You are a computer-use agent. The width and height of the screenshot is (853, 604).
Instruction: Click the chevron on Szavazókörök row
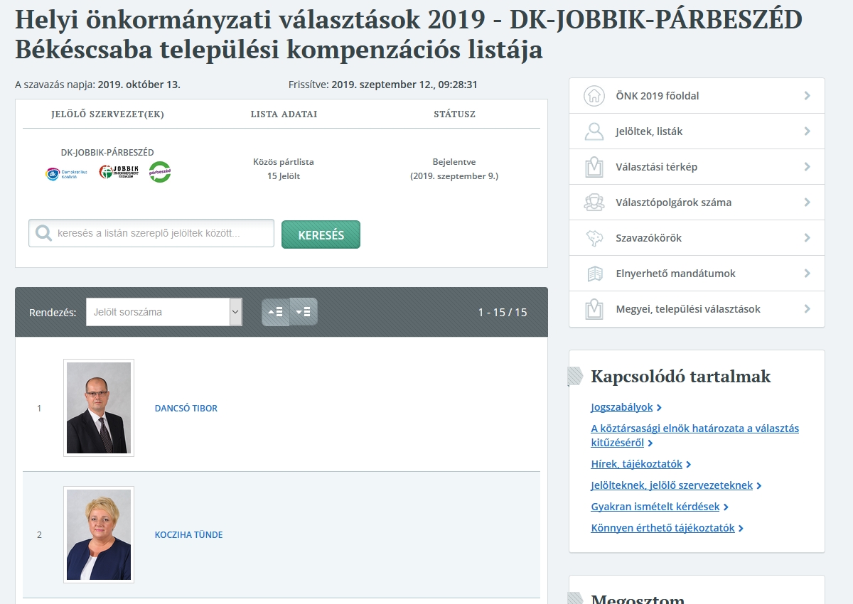click(807, 238)
